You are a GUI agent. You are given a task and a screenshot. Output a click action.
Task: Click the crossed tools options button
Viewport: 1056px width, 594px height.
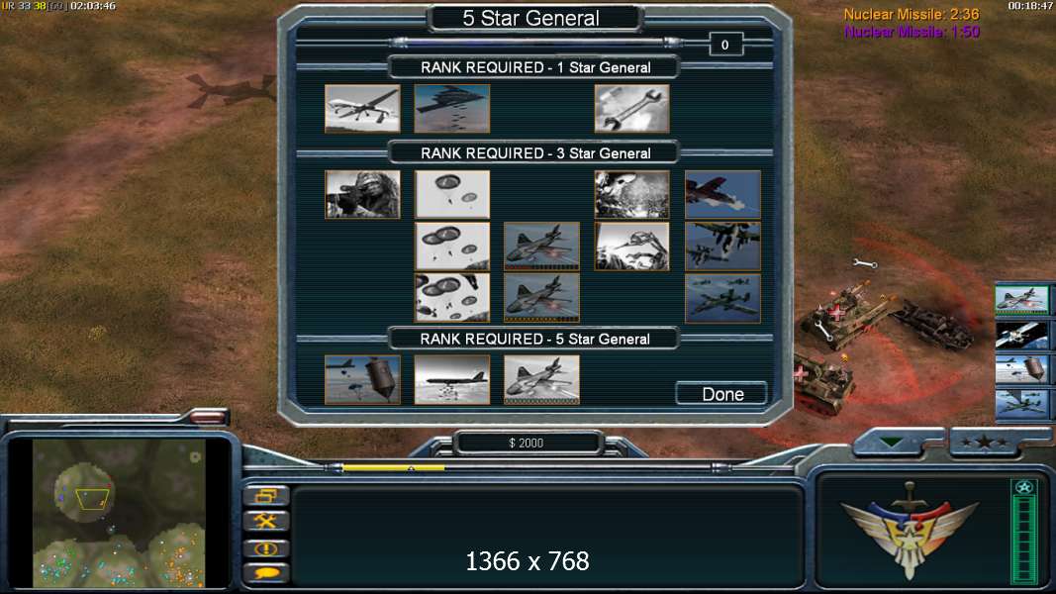pos(266,522)
